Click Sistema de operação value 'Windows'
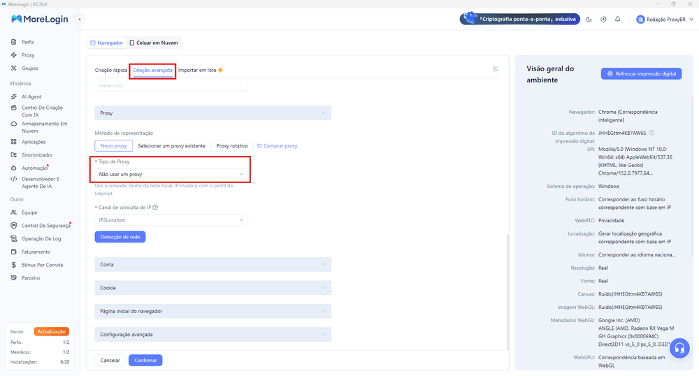The image size is (699, 376). click(609, 186)
